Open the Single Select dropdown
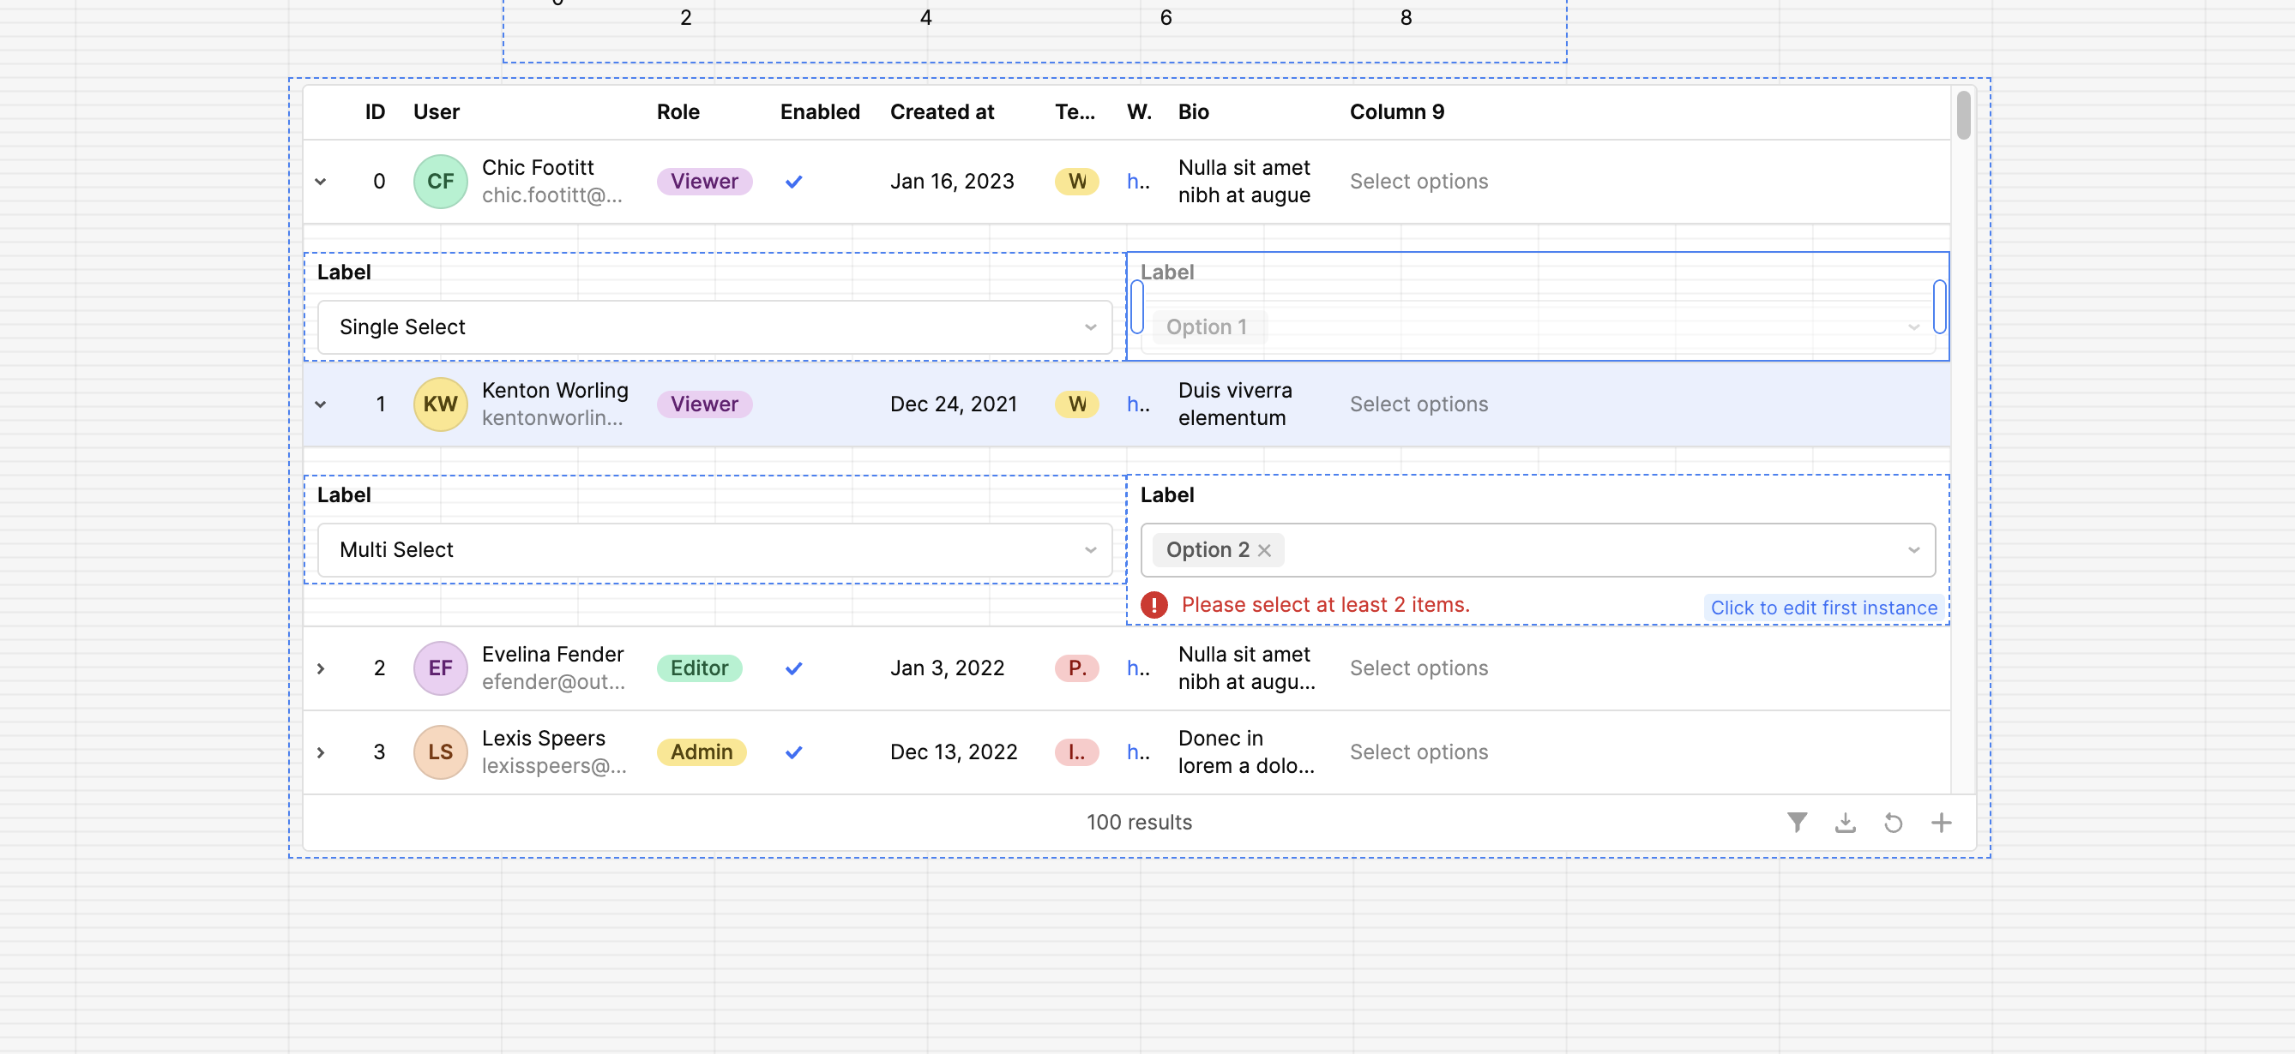 point(714,326)
